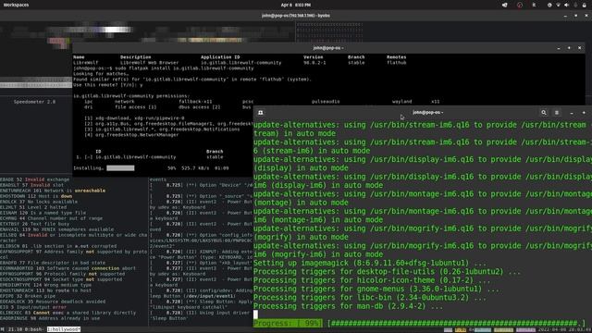The image size is (592, 333).
Task: Open search in the front terminal header
Action: 544,113
